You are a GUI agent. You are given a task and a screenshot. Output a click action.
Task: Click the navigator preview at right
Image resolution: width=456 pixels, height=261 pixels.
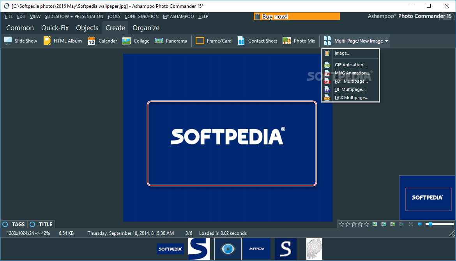(x=427, y=198)
